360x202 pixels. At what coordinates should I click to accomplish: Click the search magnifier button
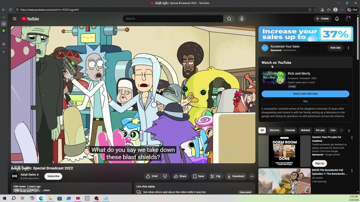click(229, 19)
